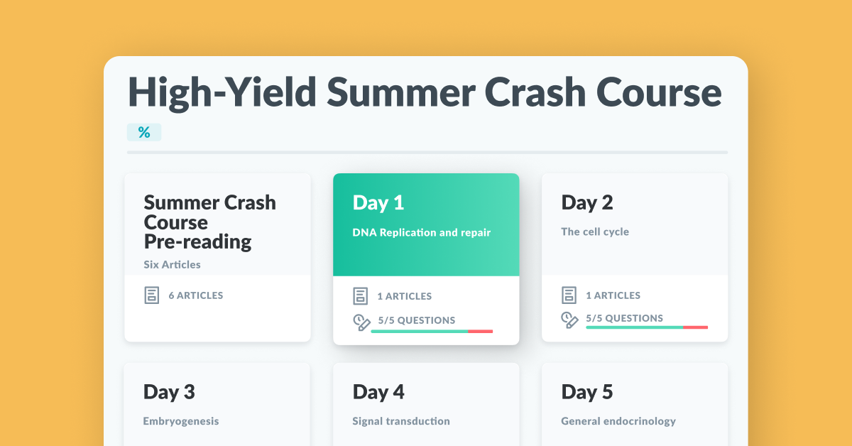Click the Day 1 questions progress bar
852x446 pixels.
(x=432, y=331)
